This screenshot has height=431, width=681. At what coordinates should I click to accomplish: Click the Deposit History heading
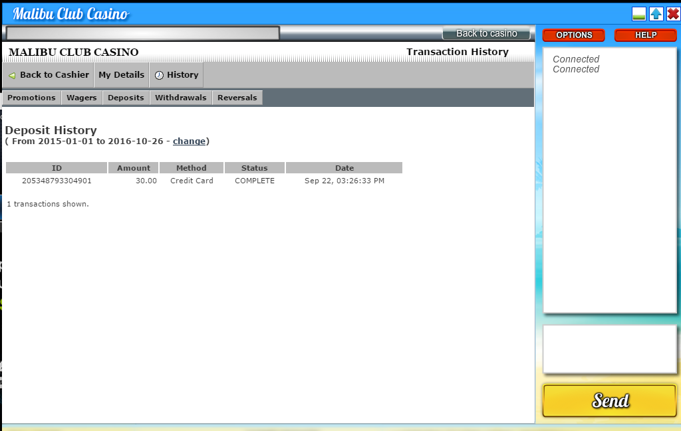click(51, 130)
